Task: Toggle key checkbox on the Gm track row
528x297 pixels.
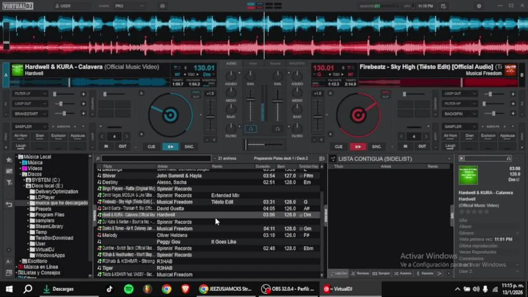Action: click(x=301, y=229)
